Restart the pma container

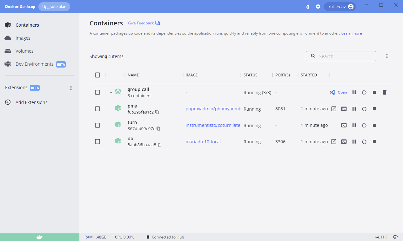(364, 109)
